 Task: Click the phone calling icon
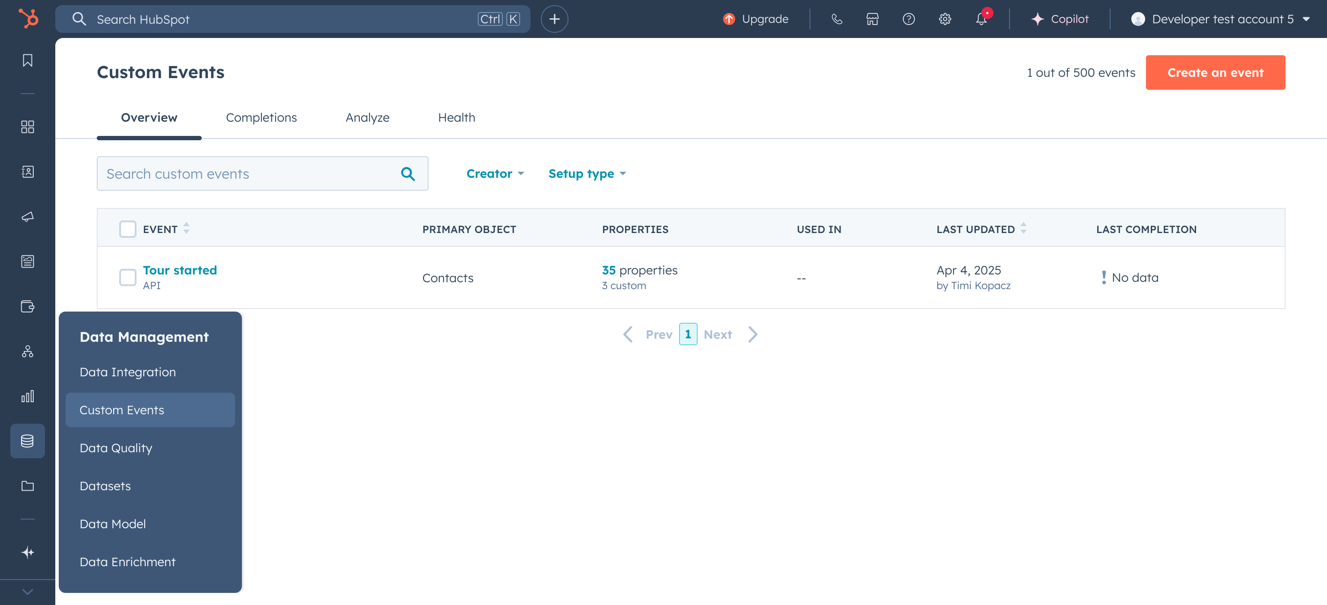(x=837, y=19)
